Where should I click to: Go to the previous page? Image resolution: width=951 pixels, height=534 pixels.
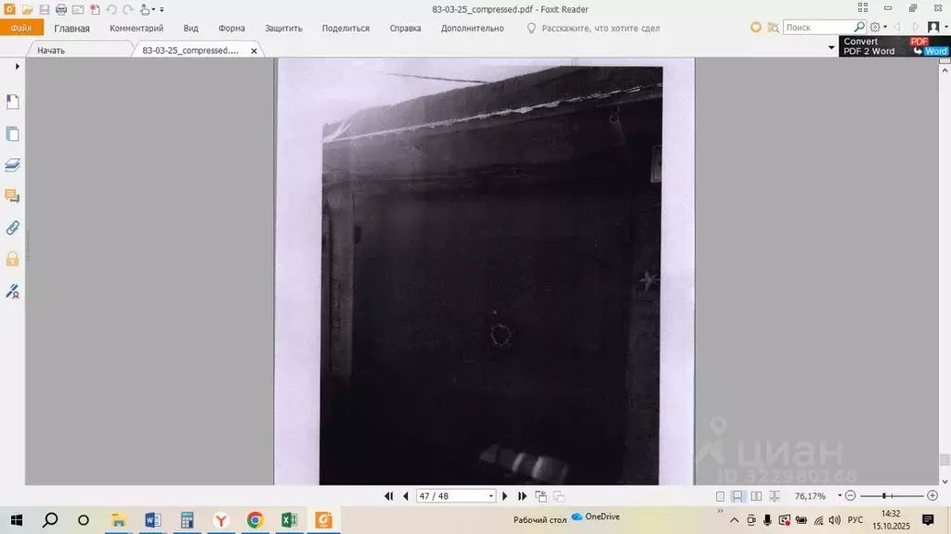coord(406,496)
